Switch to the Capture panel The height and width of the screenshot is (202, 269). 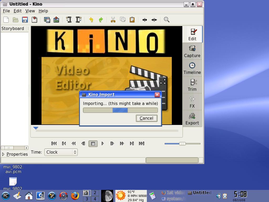[192, 52]
